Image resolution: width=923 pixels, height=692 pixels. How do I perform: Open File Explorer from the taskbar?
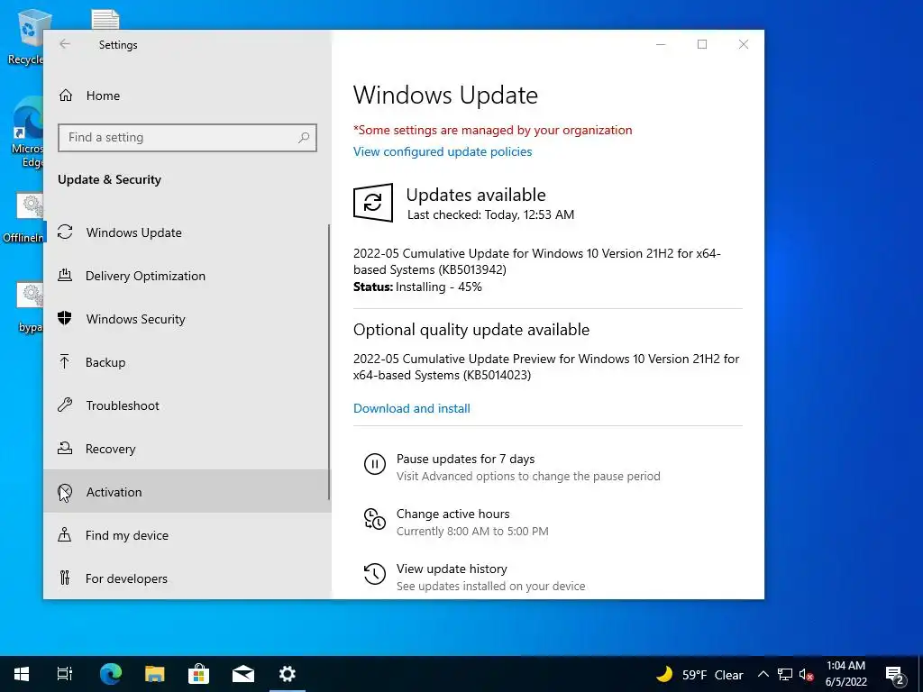coord(155,674)
